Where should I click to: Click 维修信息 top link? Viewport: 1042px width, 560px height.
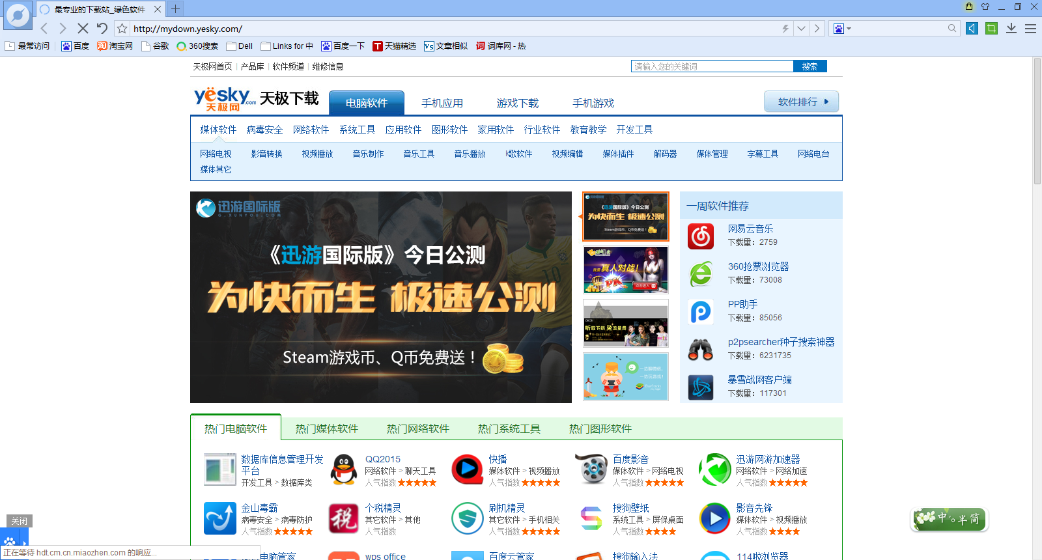point(328,66)
